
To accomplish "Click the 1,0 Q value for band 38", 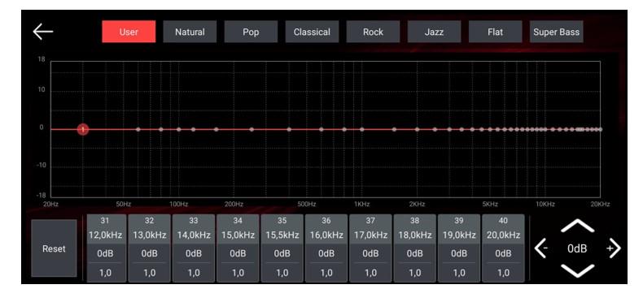I will 415,273.
